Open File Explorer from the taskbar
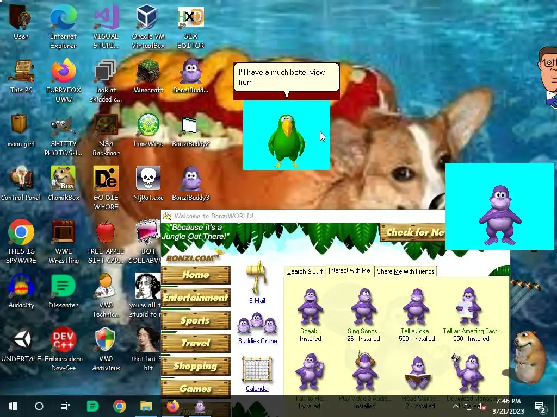 pyautogui.click(x=146, y=406)
